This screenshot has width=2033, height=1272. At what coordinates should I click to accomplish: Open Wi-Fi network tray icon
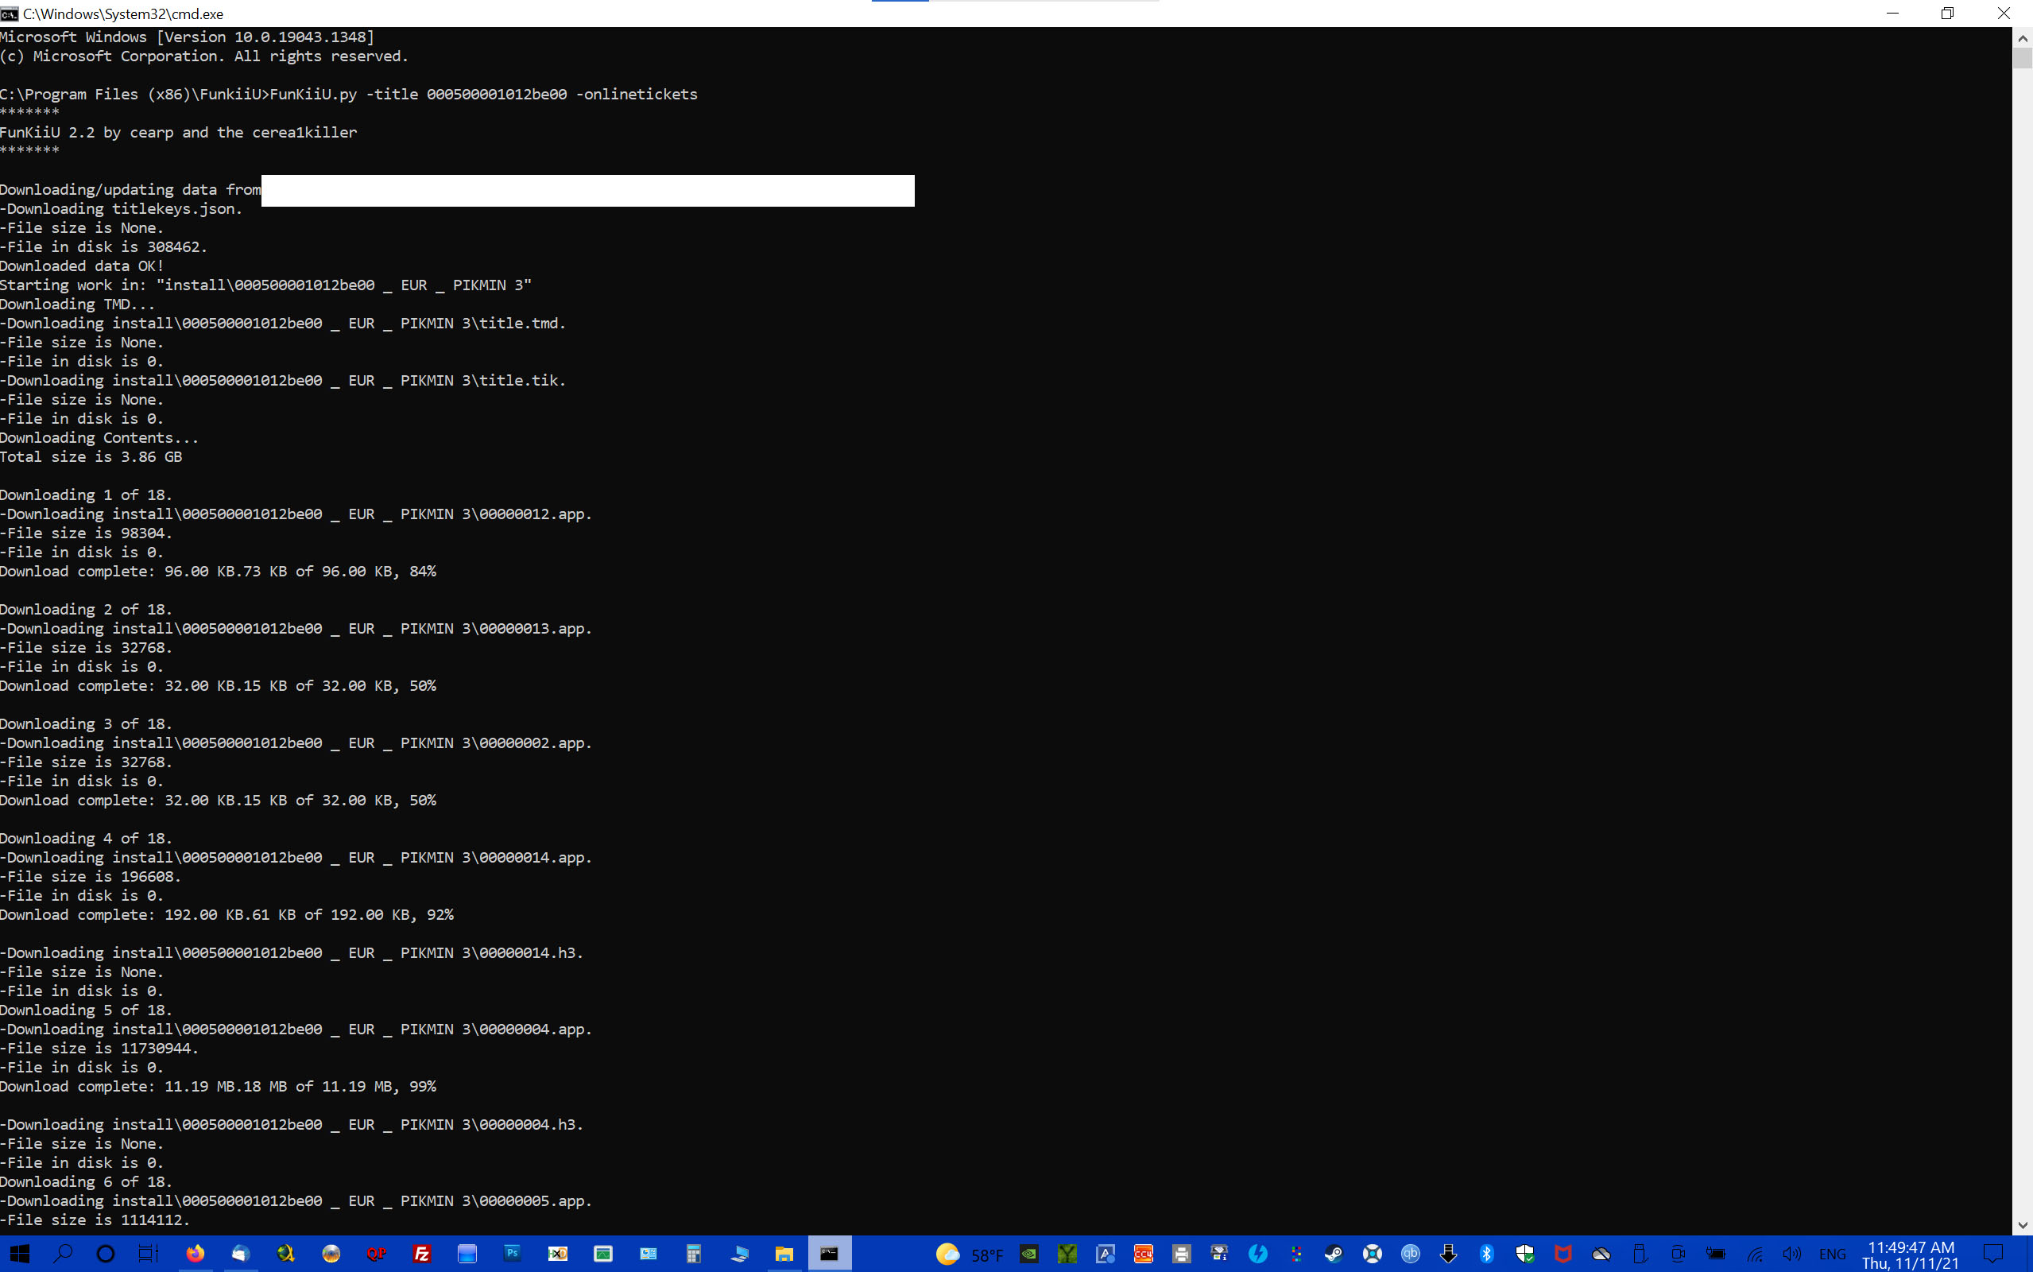tap(1755, 1255)
